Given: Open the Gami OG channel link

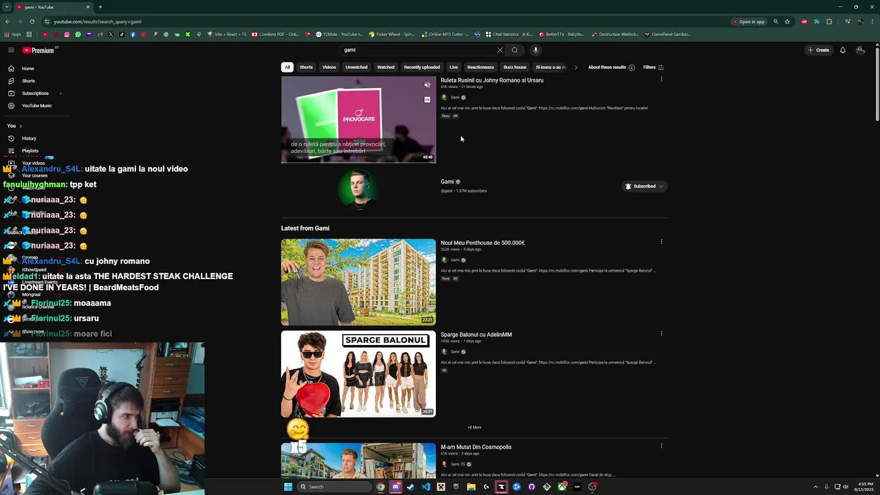Looking at the screenshot, I should click(x=457, y=464).
